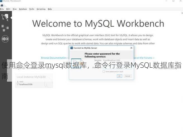
Task: Click the Mysql@localhost:3306 service value
Action: (x=111, y=60)
